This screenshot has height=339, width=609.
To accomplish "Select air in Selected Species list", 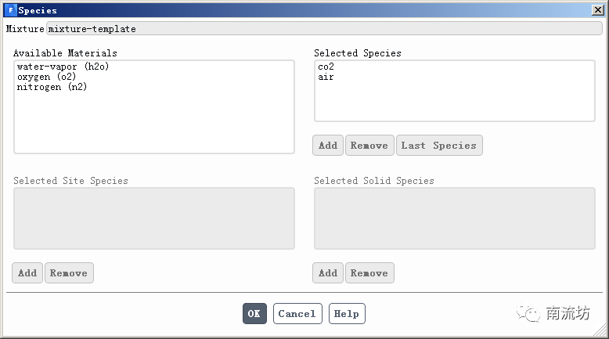I will 326,78.
